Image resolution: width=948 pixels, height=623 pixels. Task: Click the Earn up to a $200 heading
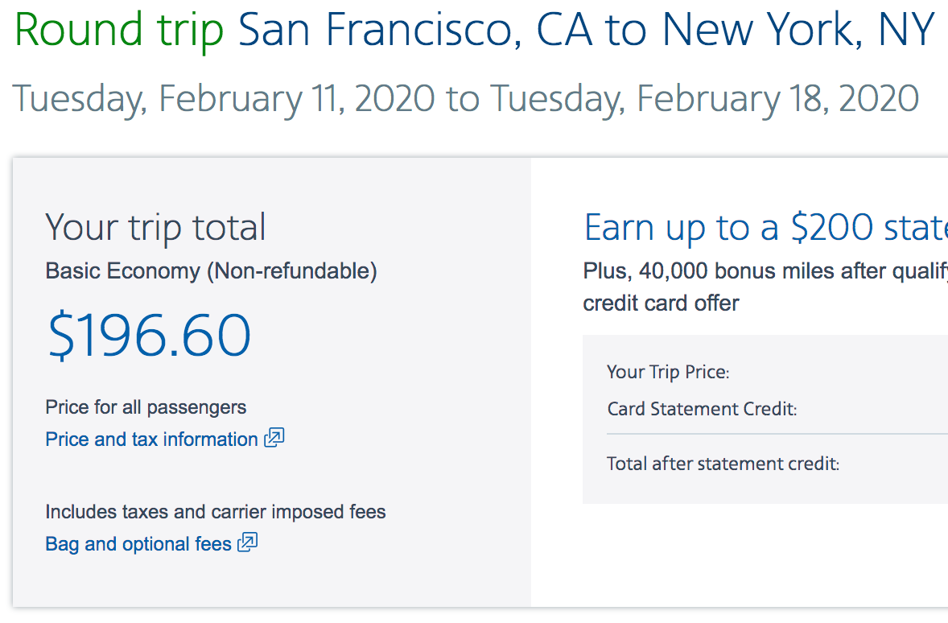click(x=765, y=228)
